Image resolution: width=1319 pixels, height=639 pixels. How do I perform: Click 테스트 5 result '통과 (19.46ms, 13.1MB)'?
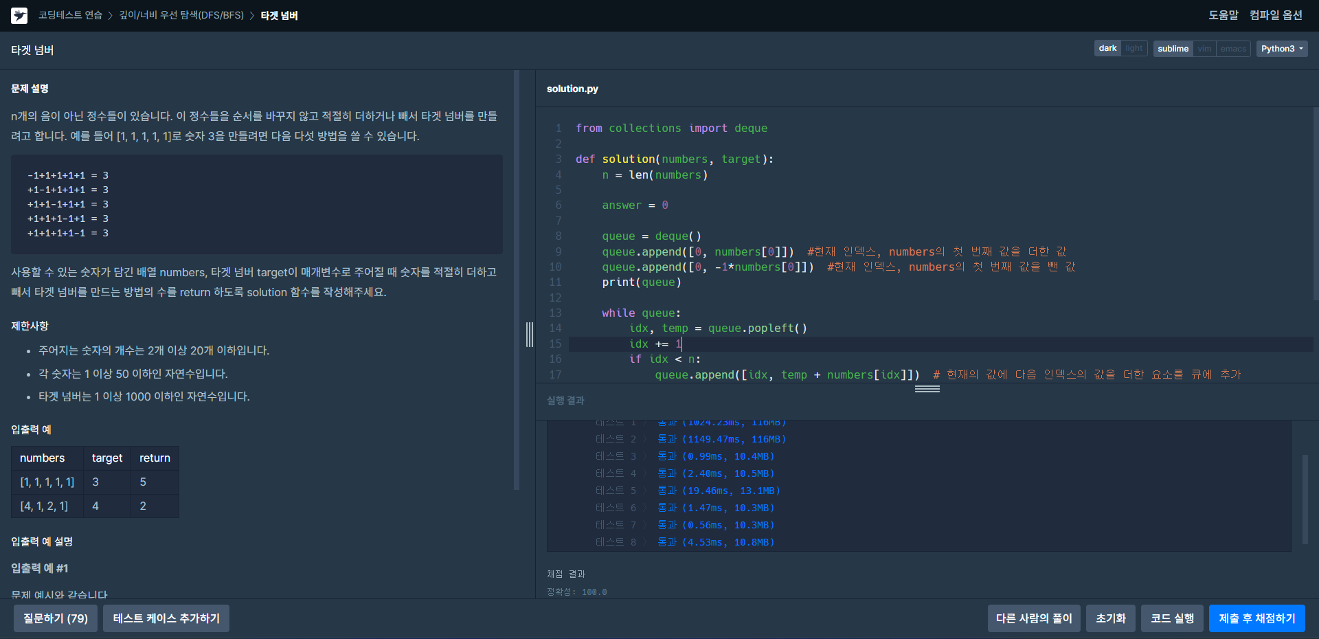pos(719,491)
